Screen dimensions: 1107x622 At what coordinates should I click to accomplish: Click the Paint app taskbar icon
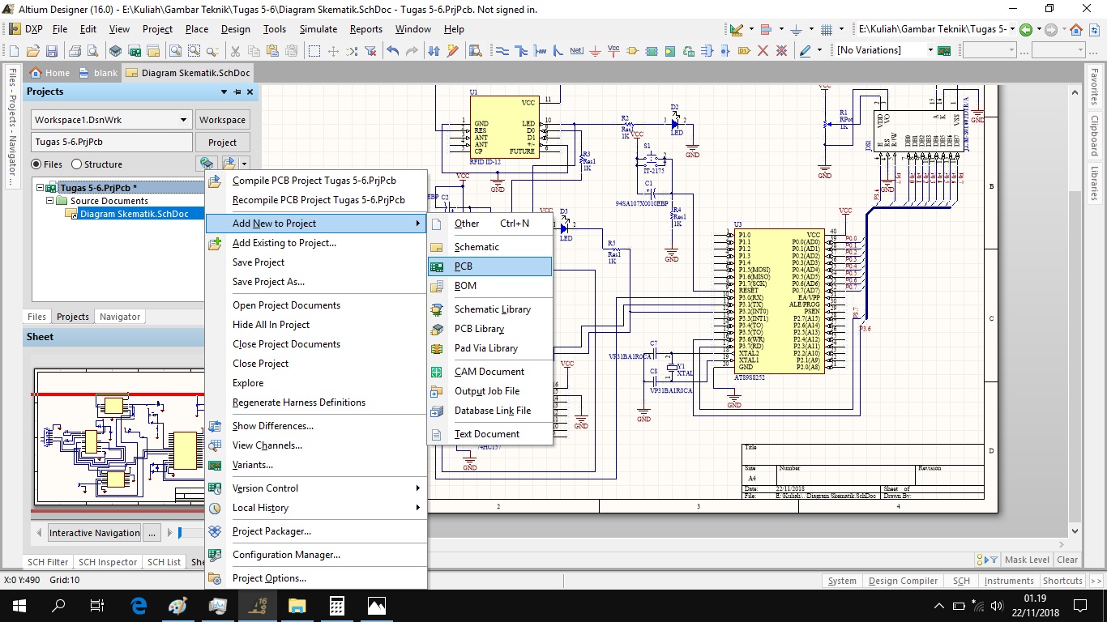tap(177, 605)
